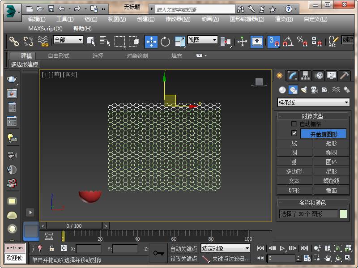358x268 pixels.
Task: Open the 样条线 shape type dropdown
Action: [313, 102]
